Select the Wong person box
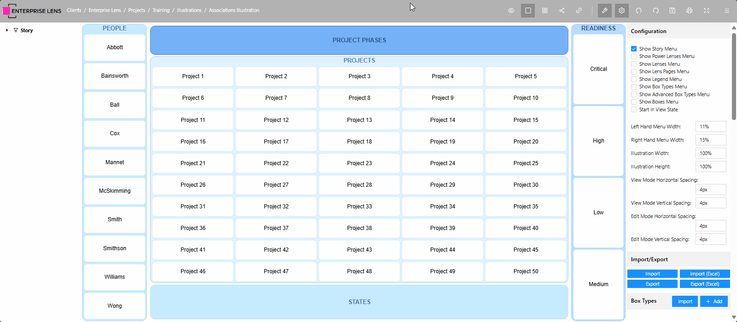Viewport: 737px width, 322px height. click(115, 306)
